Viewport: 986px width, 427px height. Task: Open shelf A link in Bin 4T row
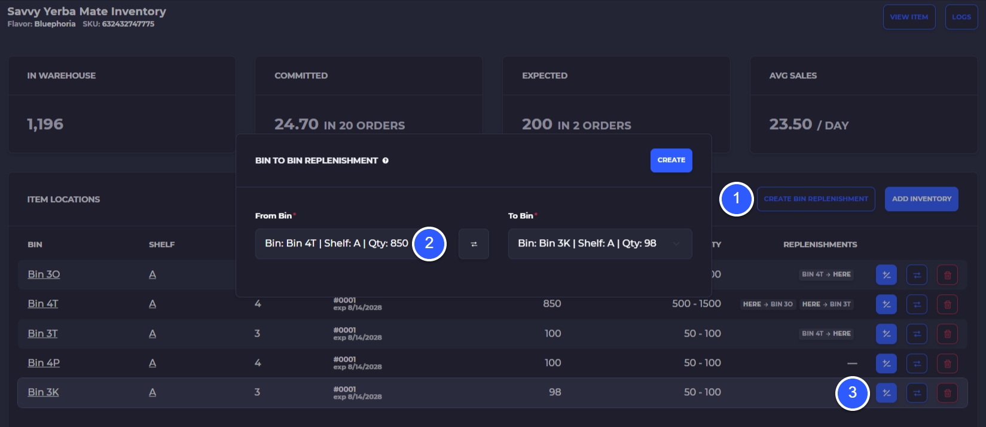point(152,304)
